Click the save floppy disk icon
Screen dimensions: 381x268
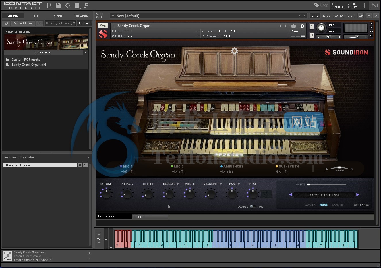click(x=59, y=5)
